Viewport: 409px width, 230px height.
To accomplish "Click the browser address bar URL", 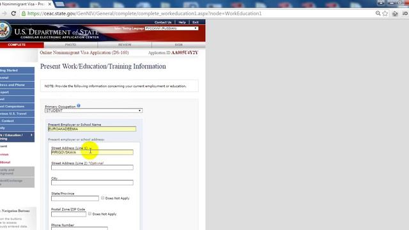I will click(x=144, y=13).
